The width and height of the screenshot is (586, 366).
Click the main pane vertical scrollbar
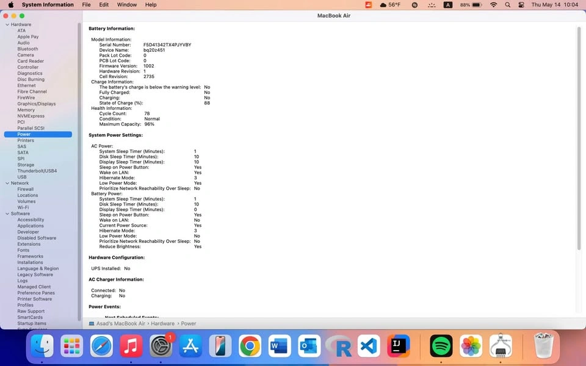coord(579,138)
